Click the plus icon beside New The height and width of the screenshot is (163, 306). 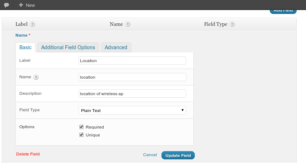click(21, 5)
